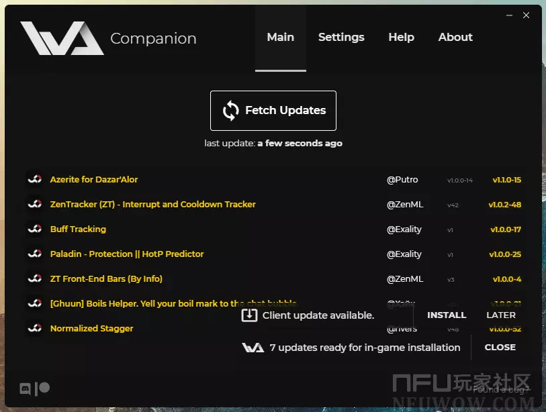Open the Azerite for Dazar'Alor aura link

[94, 180]
